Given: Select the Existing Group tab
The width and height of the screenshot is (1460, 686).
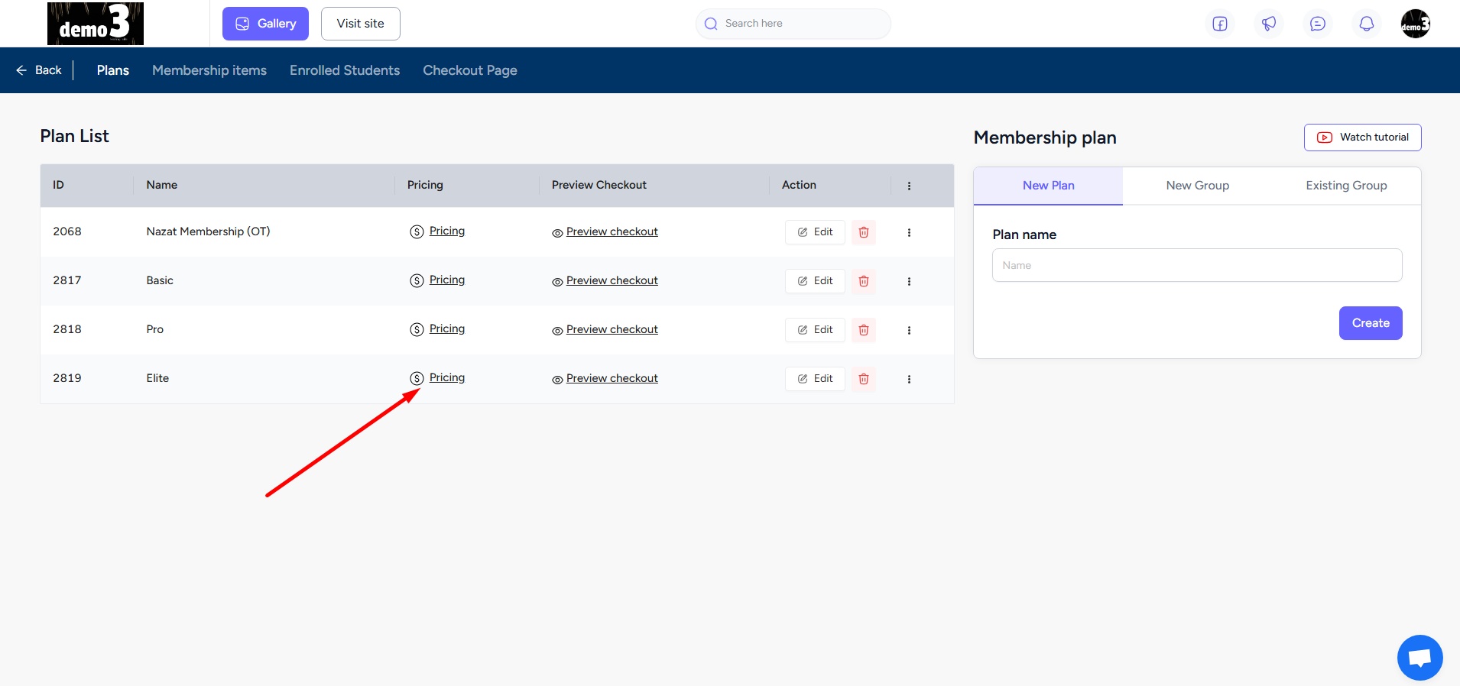Looking at the screenshot, I should (x=1346, y=186).
